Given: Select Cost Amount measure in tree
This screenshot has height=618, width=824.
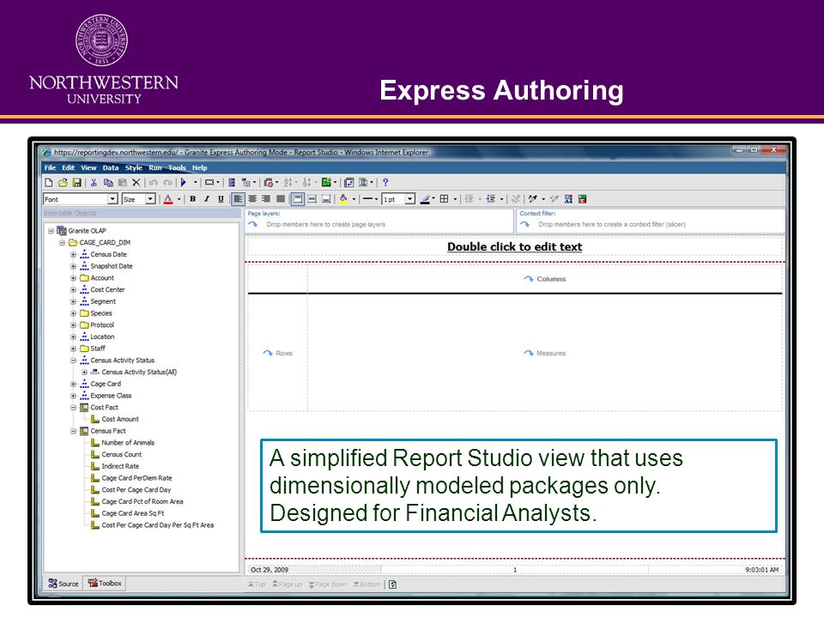Looking at the screenshot, I should click(120, 420).
